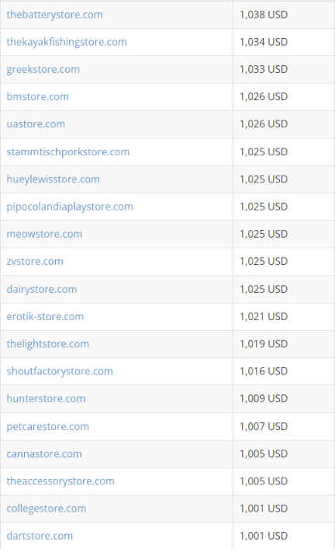The width and height of the screenshot is (335, 549).
Task: Open theaccessorystore.com link
Action: tap(60, 481)
